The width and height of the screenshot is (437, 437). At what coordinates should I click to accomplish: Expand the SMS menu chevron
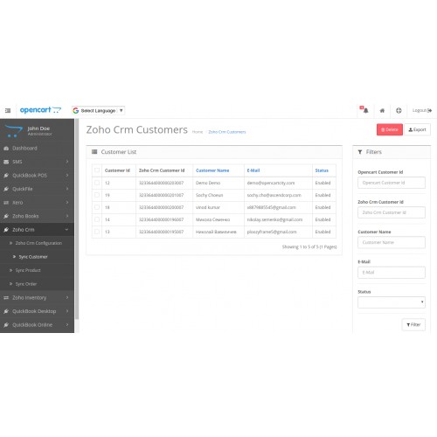click(x=67, y=162)
